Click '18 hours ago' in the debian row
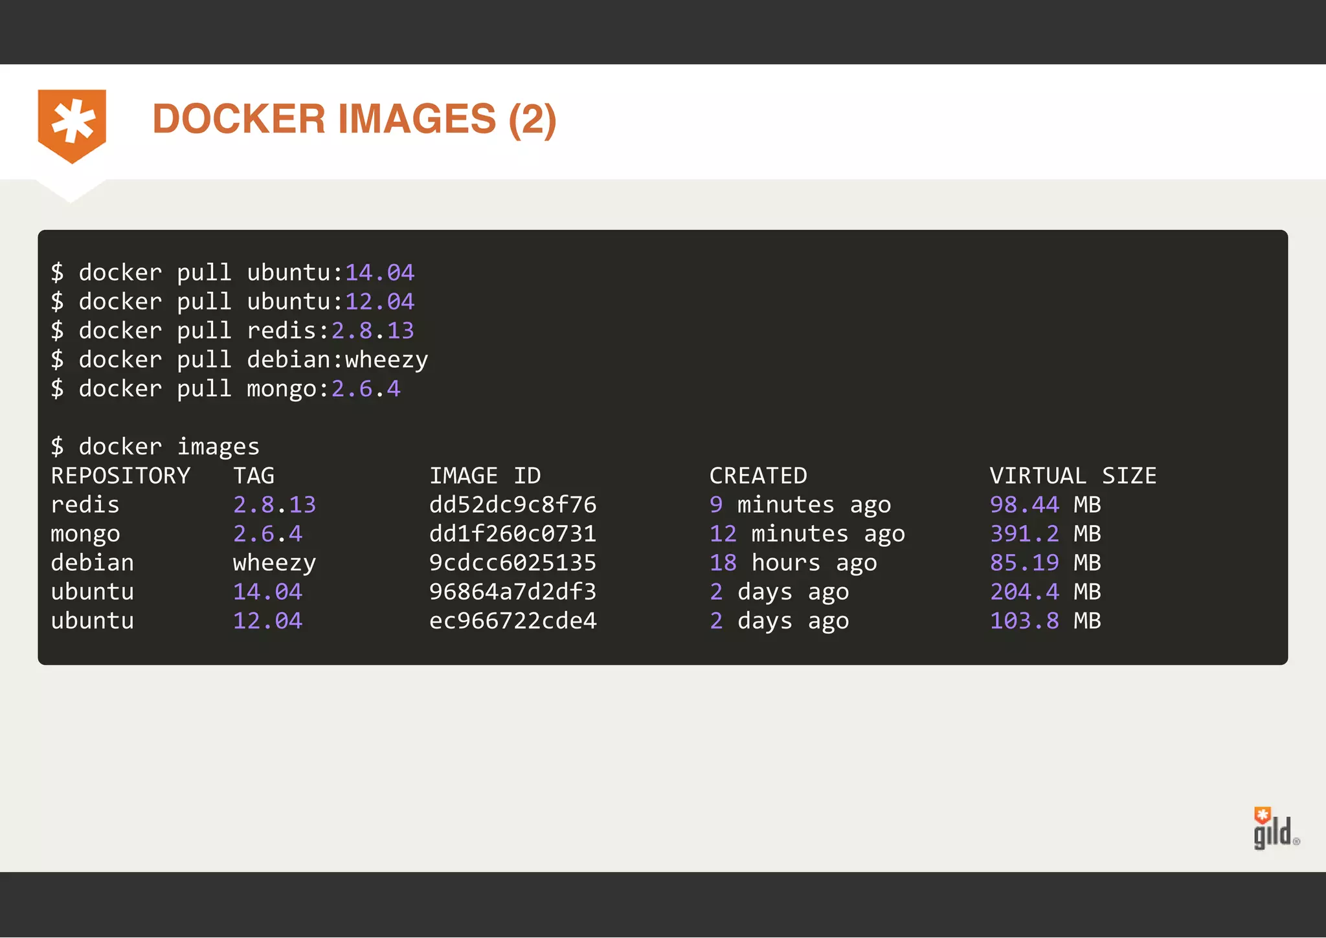This screenshot has height=938, width=1326. (x=793, y=564)
